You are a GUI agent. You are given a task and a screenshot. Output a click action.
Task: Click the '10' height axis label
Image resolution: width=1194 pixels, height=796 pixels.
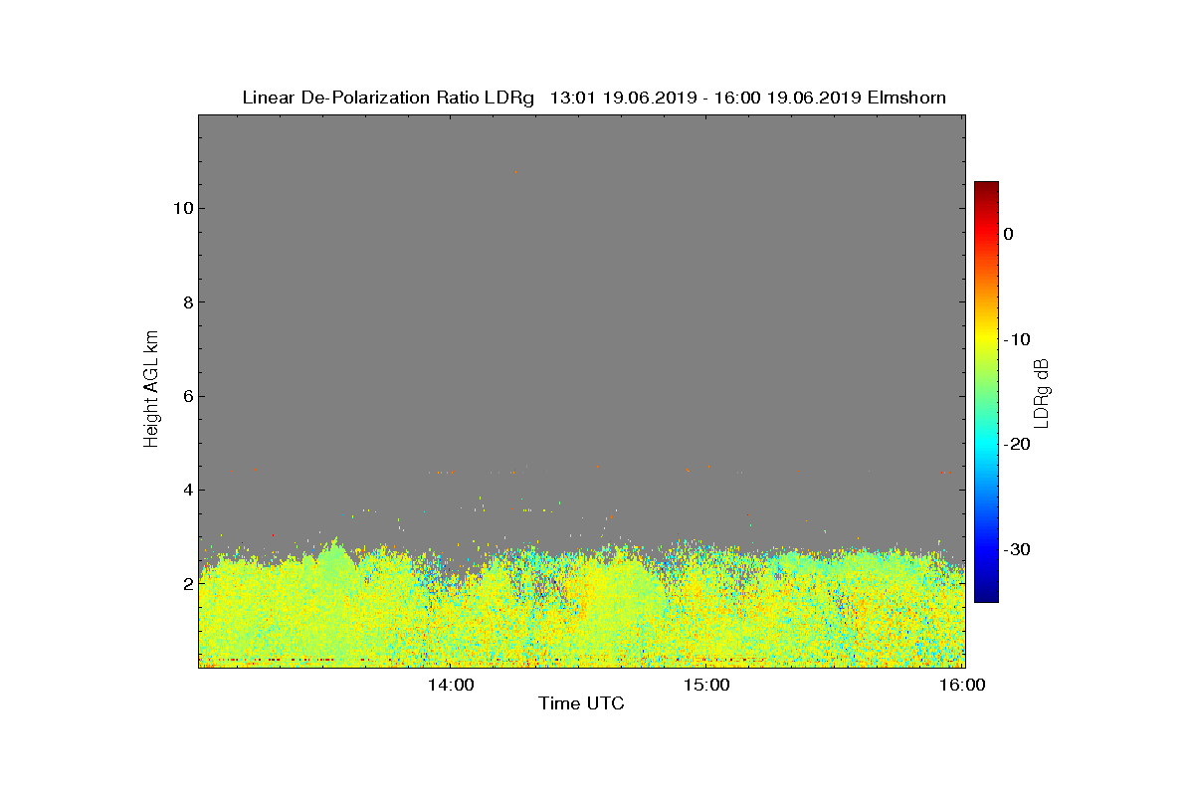pyautogui.click(x=183, y=208)
